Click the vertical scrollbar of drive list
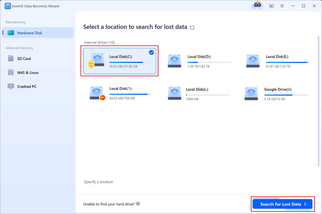This screenshot has height=214, width=322. (318, 101)
